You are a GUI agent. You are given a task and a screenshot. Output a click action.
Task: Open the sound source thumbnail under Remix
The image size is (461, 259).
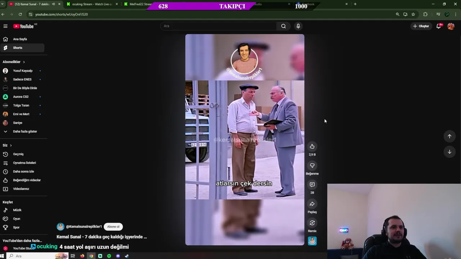(312, 241)
